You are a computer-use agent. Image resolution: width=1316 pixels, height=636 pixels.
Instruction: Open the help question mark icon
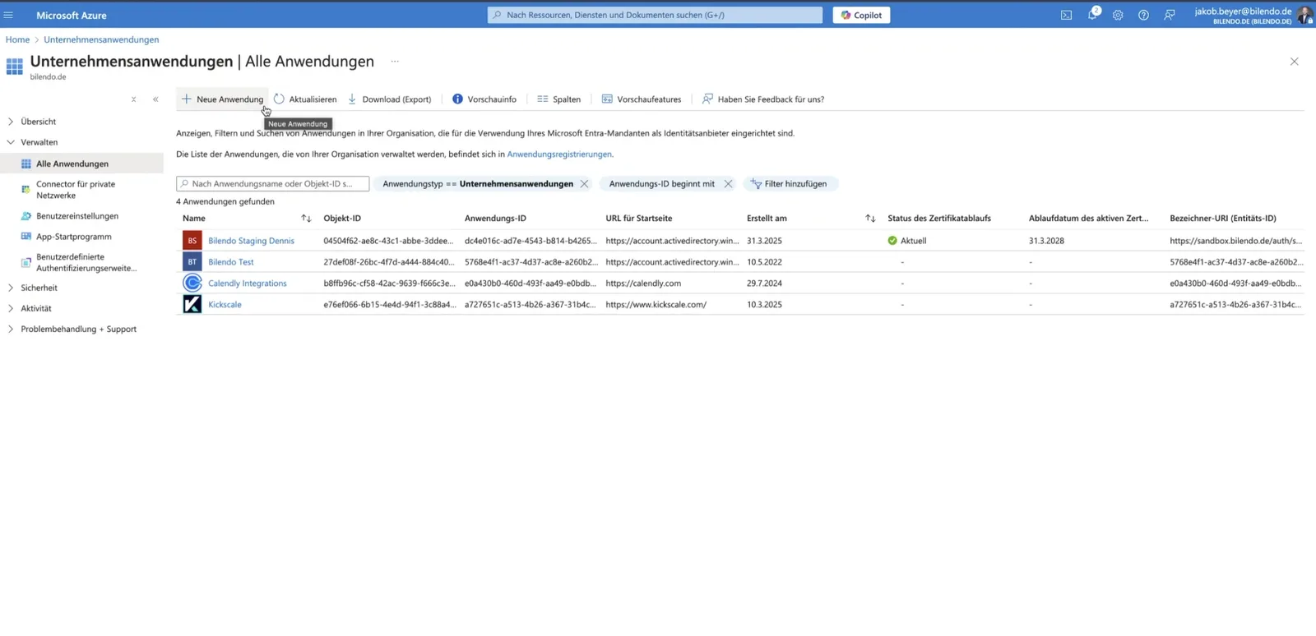point(1143,15)
